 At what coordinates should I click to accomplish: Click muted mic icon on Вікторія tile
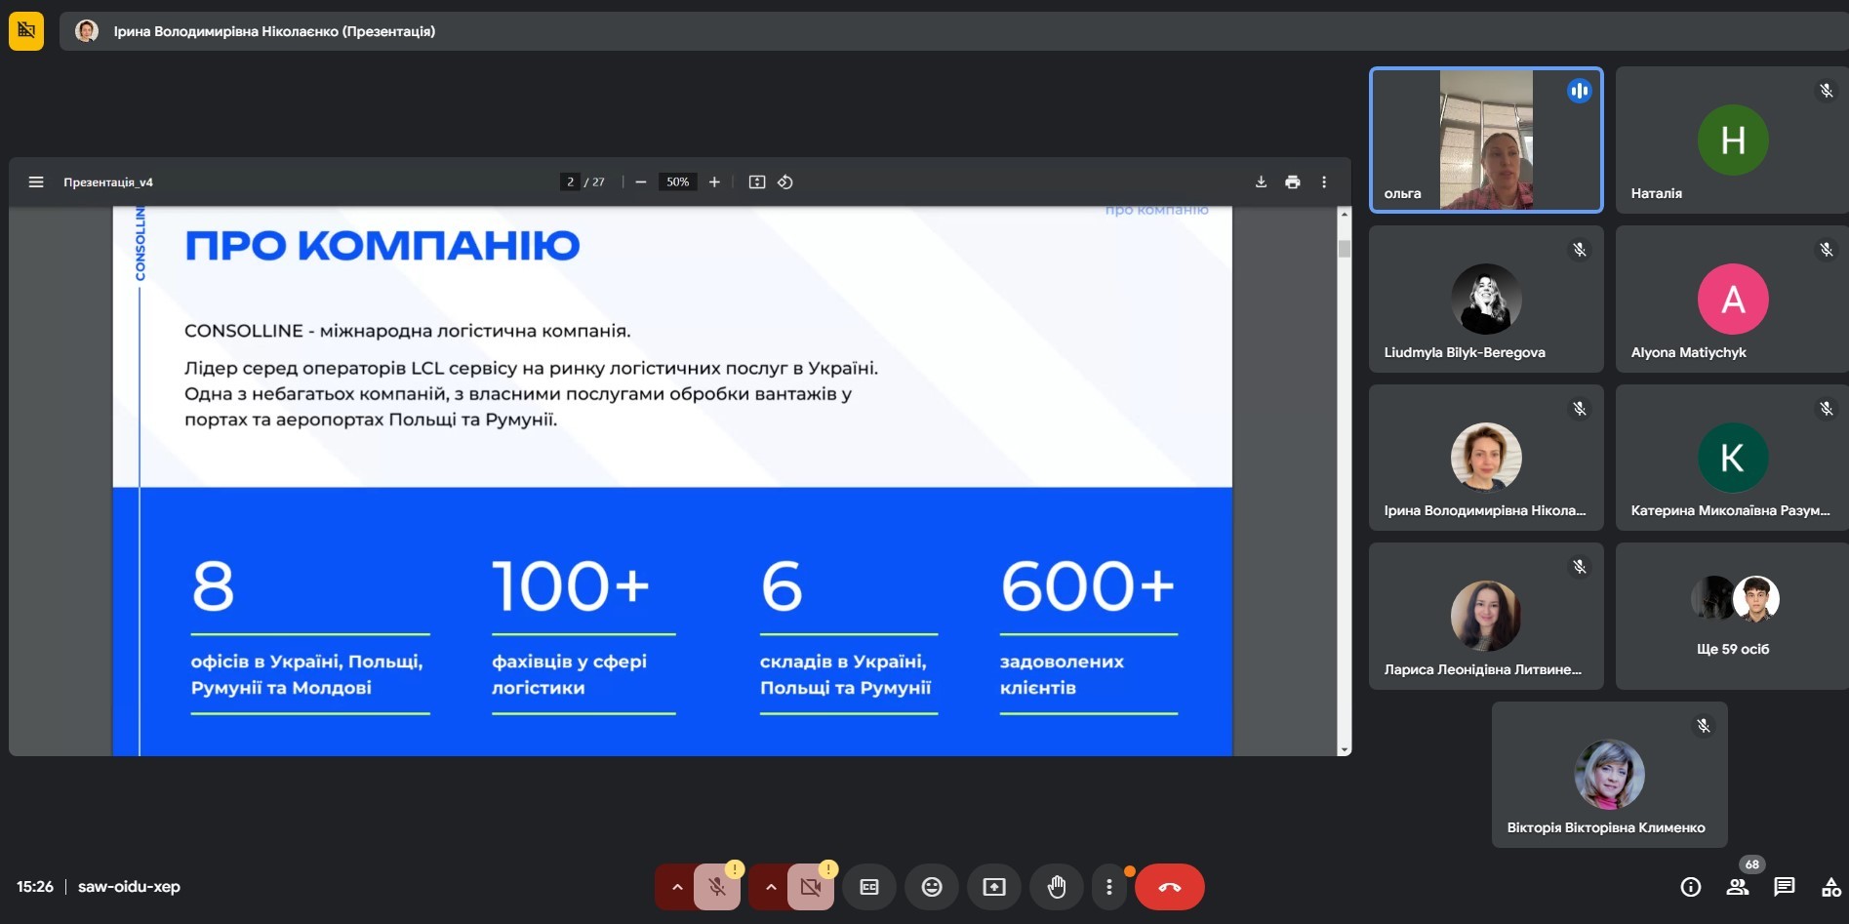pos(1703,726)
